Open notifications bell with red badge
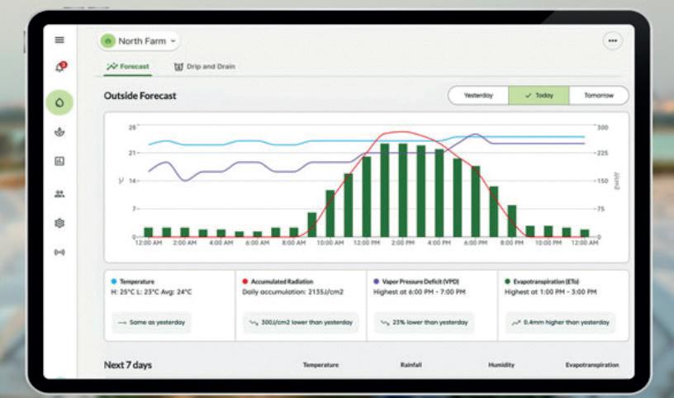Screen dimensions: 674x398 pos(60,67)
